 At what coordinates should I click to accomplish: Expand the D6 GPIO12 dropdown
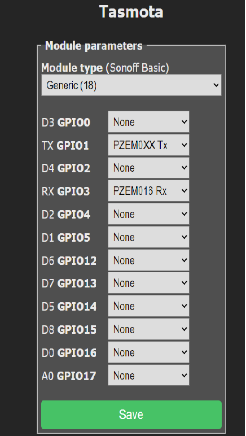(x=148, y=260)
